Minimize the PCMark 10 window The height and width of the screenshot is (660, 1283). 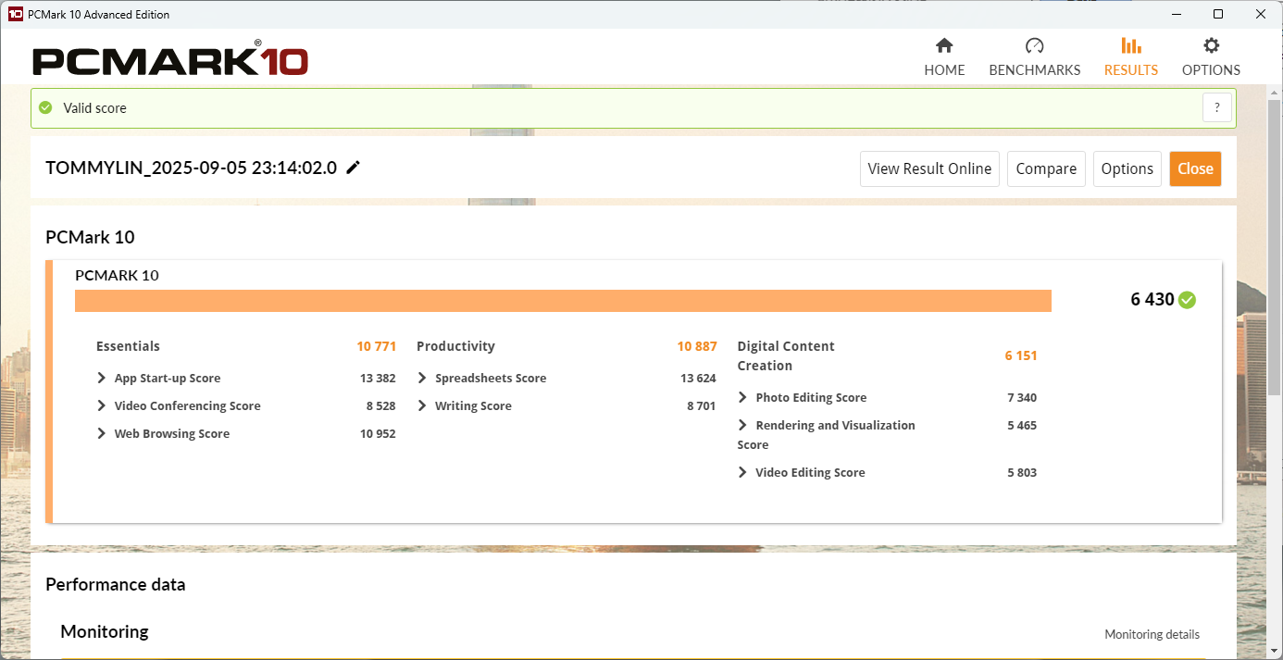coord(1176,14)
